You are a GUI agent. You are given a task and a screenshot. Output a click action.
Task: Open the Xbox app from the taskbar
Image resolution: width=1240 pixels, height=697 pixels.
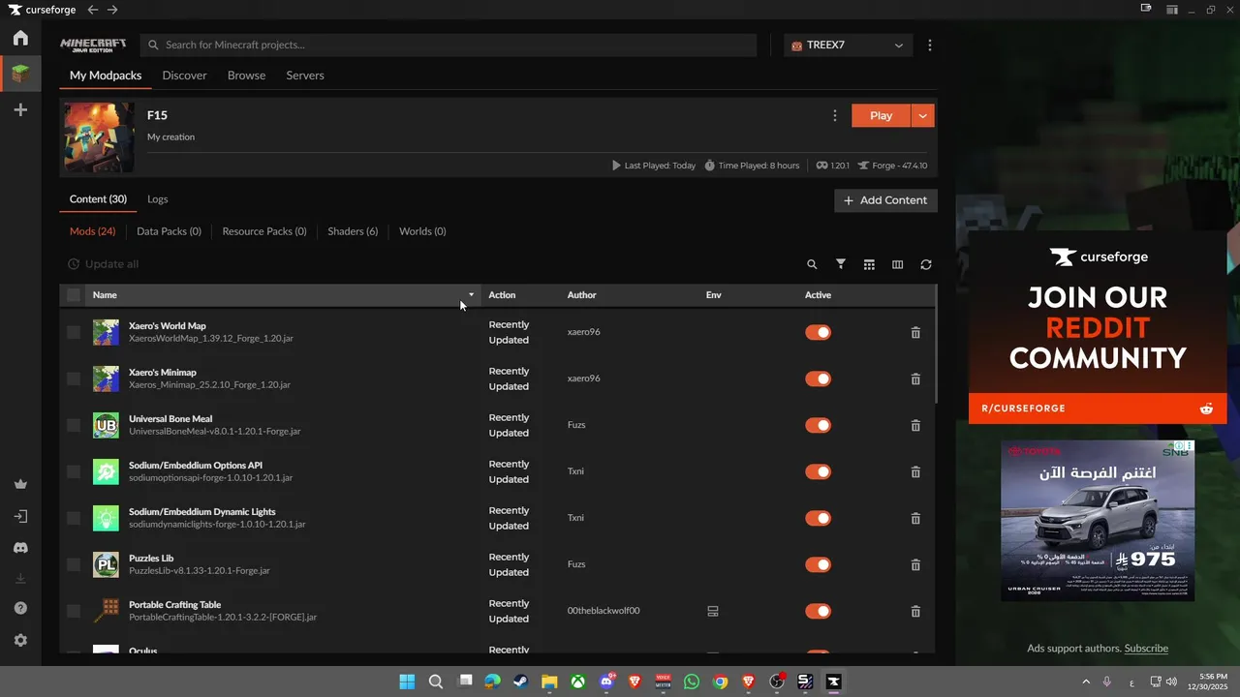[x=577, y=682]
